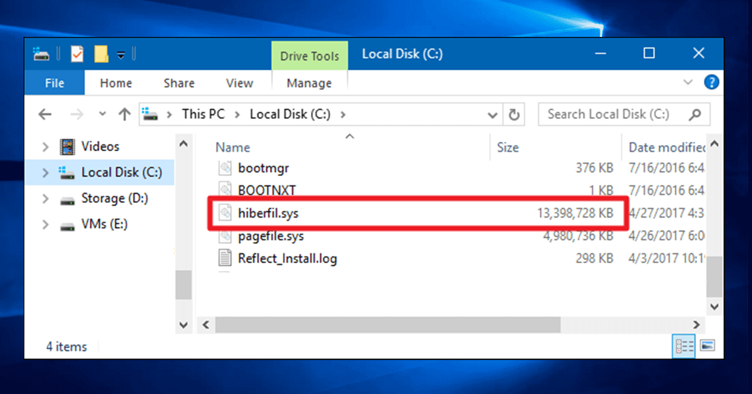This screenshot has height=394, width=752.
Task: Click the Refresh button beside address bar
Action: 514,114
